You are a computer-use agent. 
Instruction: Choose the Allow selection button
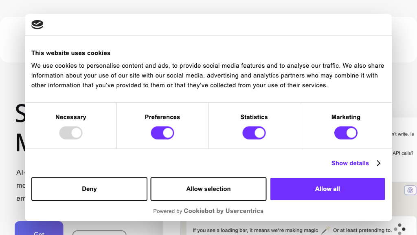pyautogui.click(x=208, y=189)
